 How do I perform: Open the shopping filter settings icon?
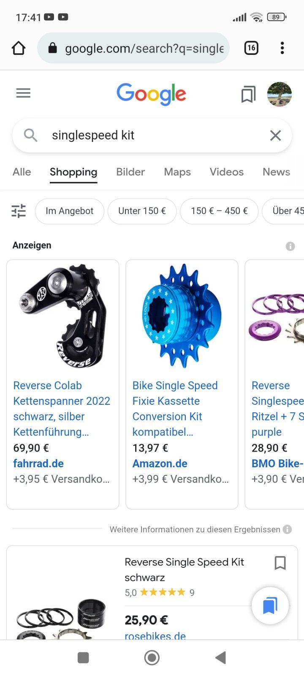click(19, 211)
